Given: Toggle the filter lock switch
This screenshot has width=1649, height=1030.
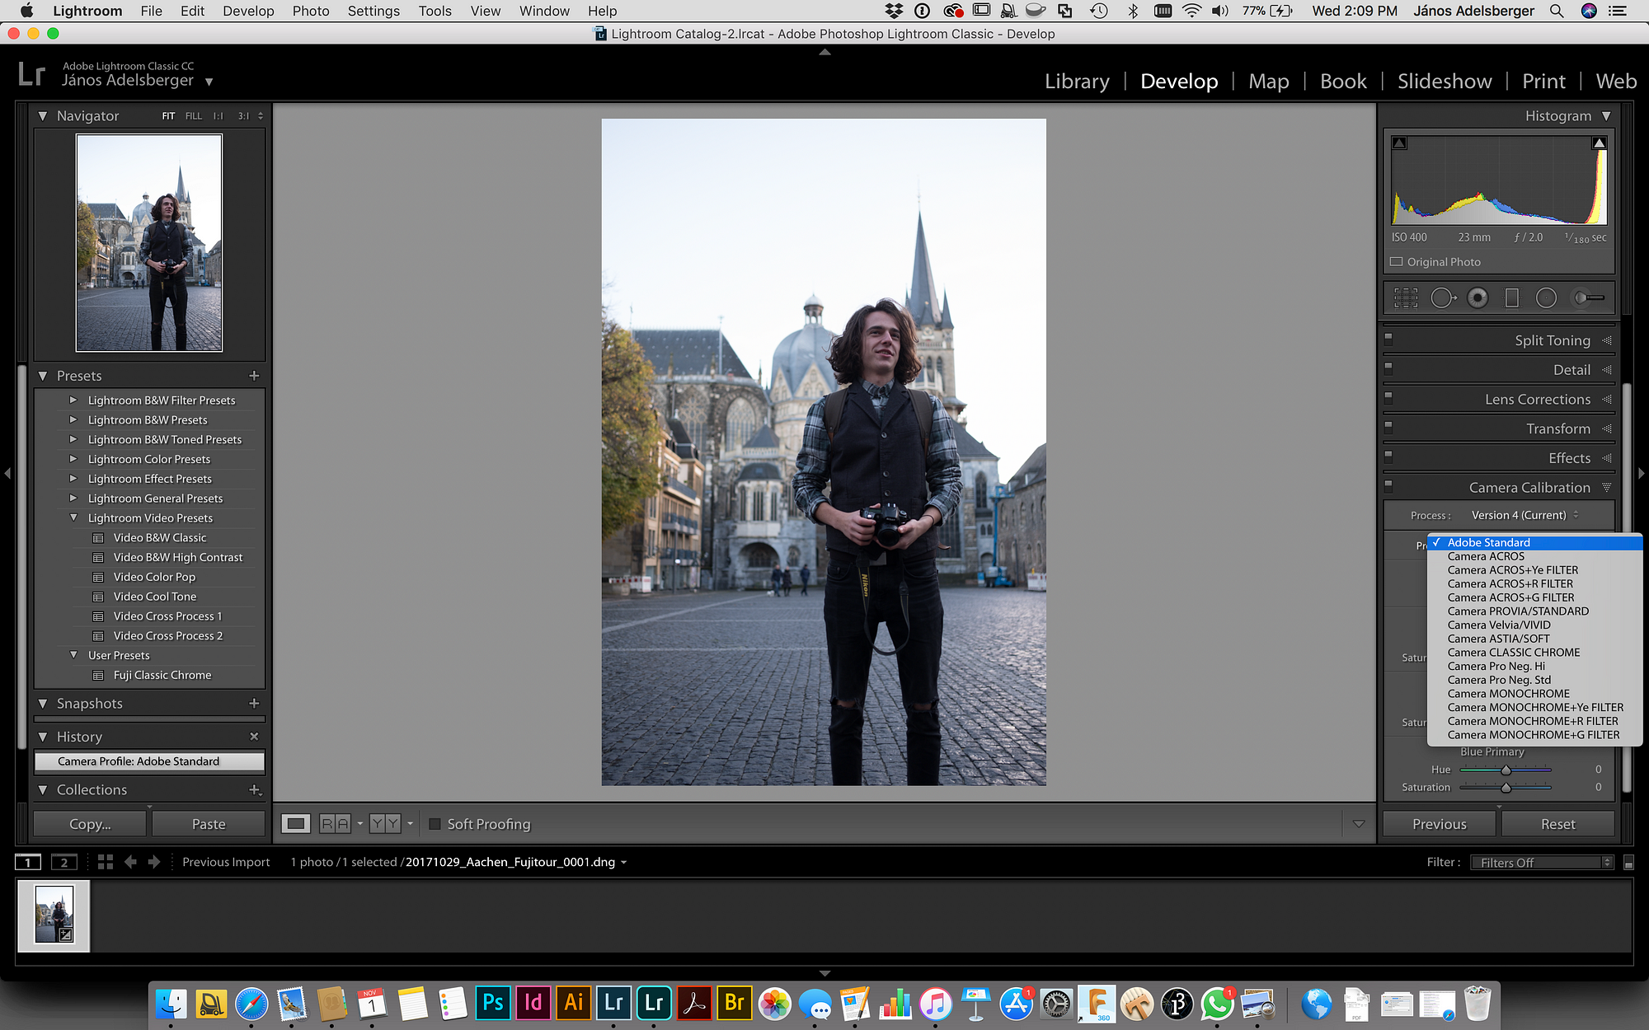Looking at the screenshot, I should pos(1628,863).
